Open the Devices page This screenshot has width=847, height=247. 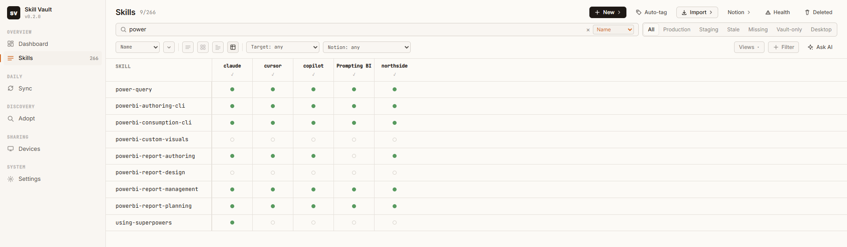pyautogui.click(x=53, y=149)
